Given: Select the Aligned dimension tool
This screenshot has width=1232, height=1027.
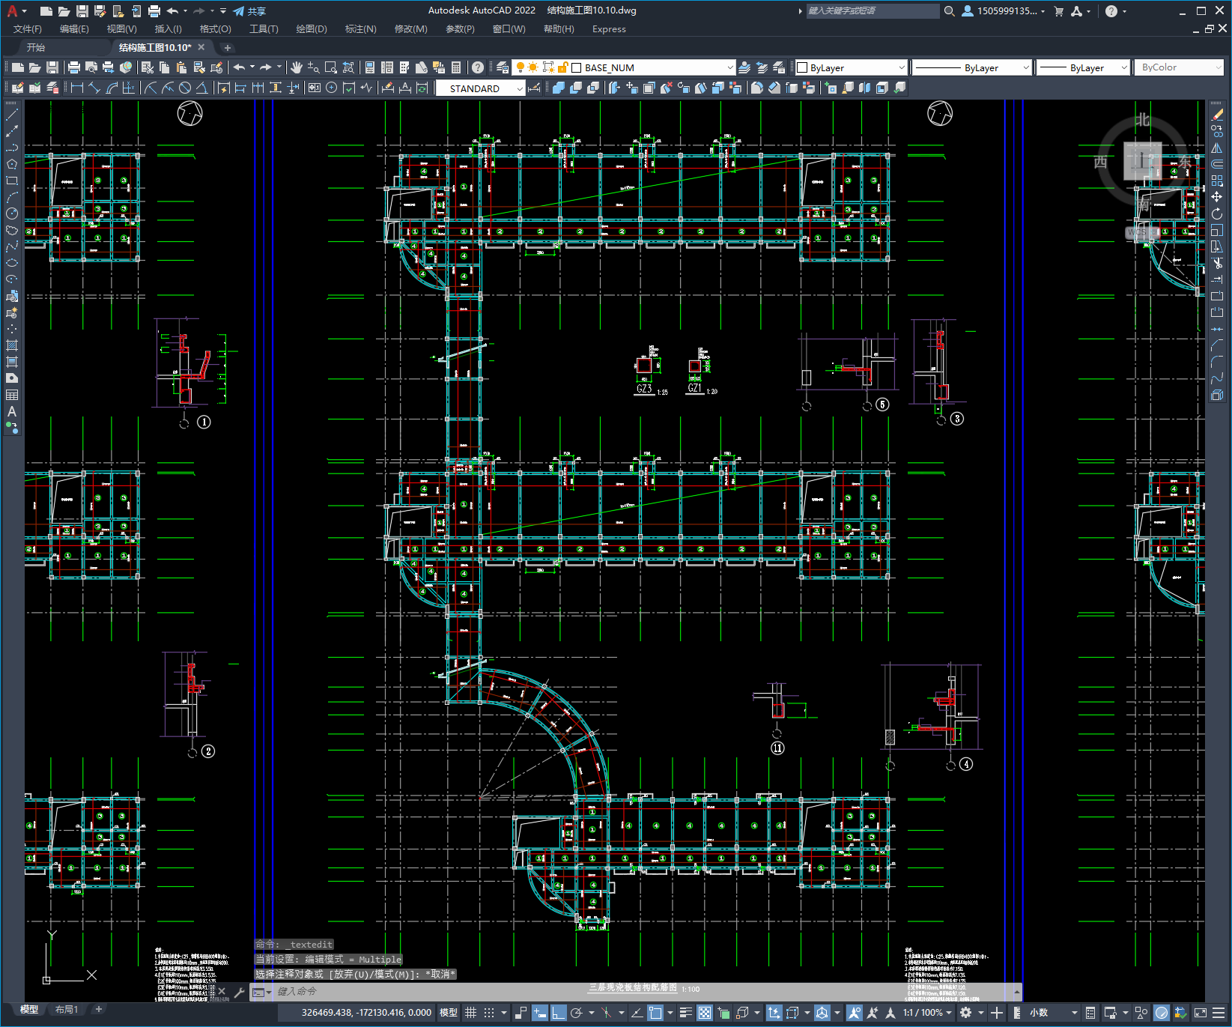Looking at the screenshot, I should pos(94,88).
